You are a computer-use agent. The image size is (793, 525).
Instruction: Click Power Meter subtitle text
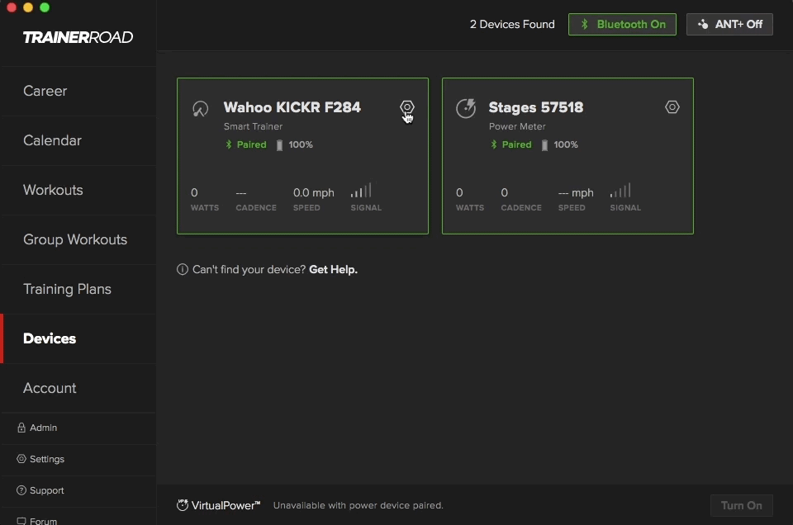(517, 126)
